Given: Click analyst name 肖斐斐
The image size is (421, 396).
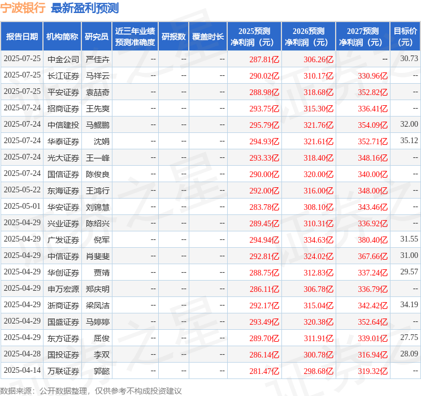Looking at the screenshot, I should click(x=97, y=256).
